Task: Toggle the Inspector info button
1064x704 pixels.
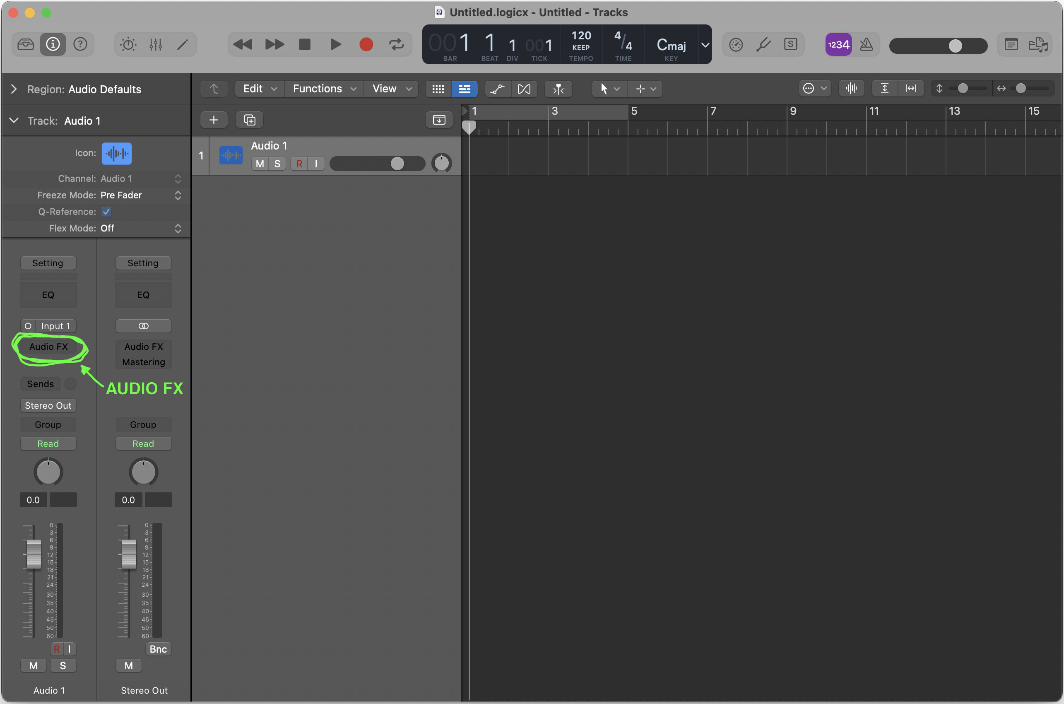Action: (x=53, y=44)
